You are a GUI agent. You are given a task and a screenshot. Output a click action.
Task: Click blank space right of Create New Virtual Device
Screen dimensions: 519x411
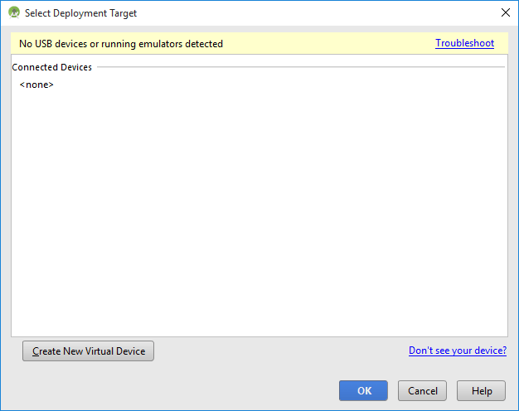(x=274, y=351)
